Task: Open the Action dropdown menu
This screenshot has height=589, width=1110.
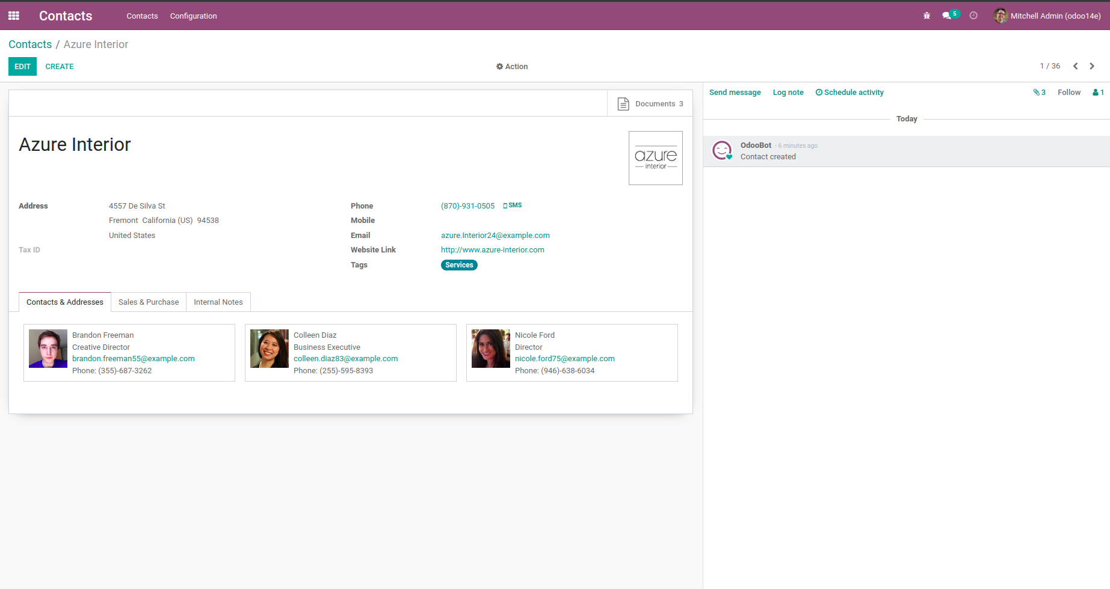Action: point(512,67)
